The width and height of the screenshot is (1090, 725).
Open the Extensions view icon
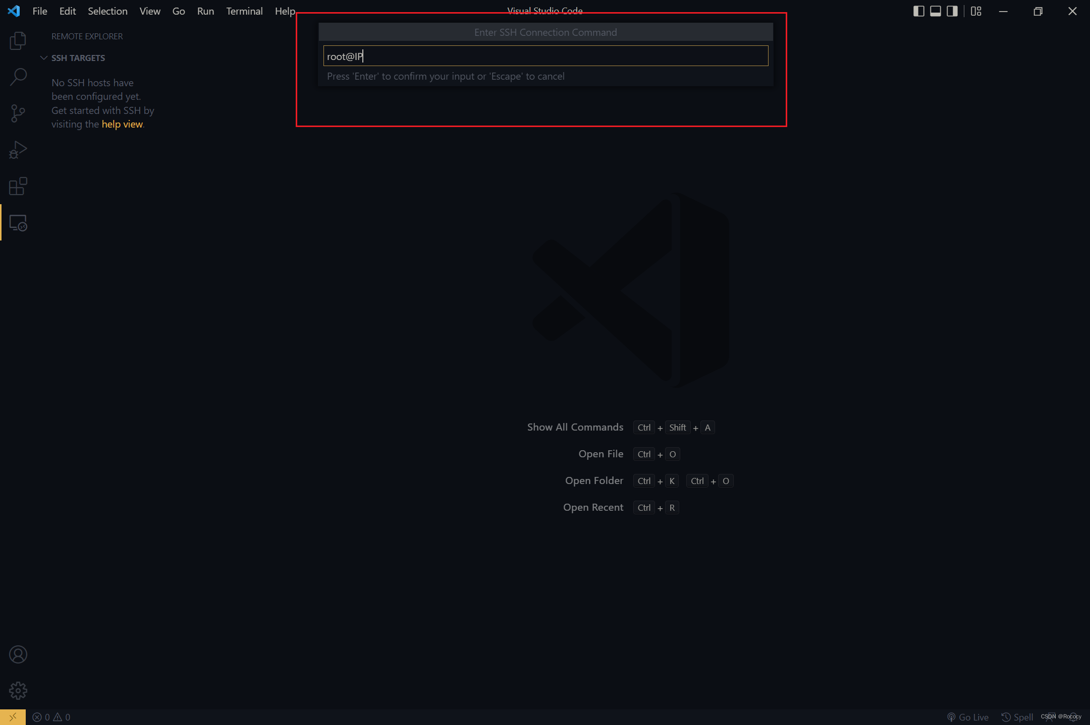[x=18, y=186]
